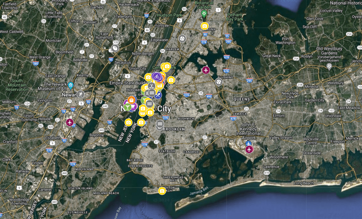Click the baseball marker in Flushing

tap(219, 82)
